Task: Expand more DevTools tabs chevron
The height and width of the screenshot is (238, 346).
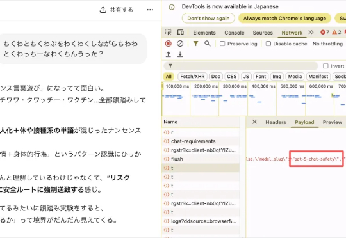Action: pos(311,33)
